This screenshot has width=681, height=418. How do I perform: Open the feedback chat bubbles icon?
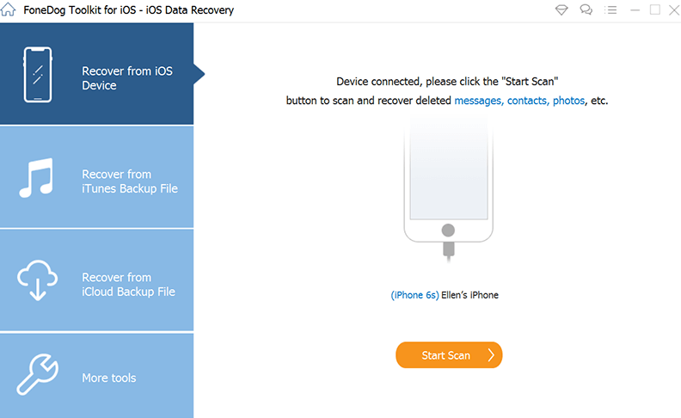click(x=586, y=10)
